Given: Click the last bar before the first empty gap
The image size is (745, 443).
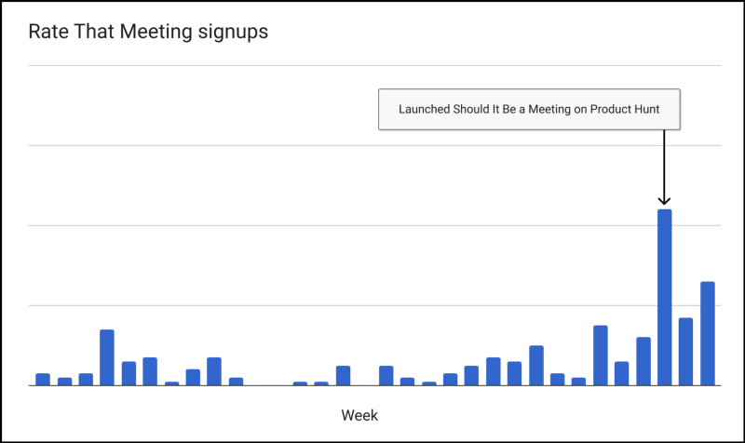Looking at the screenshot, I should pos(236,381).
